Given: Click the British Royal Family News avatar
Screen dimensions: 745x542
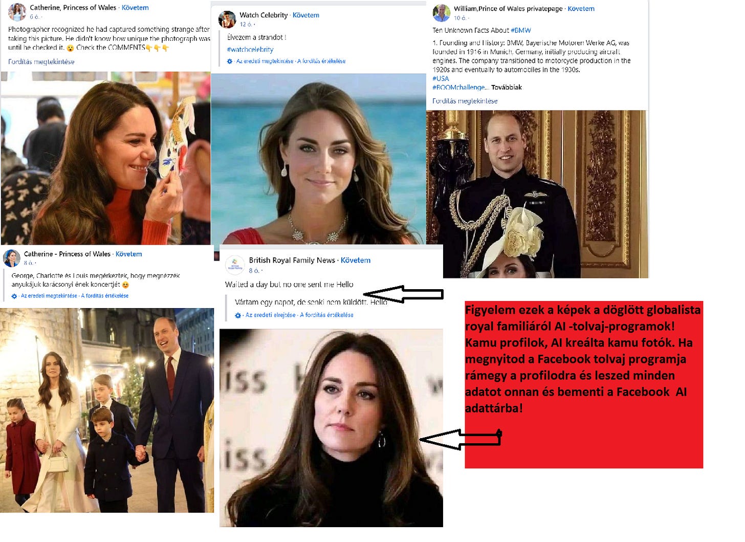Looking at the screenshot, I should click(235, 265).
